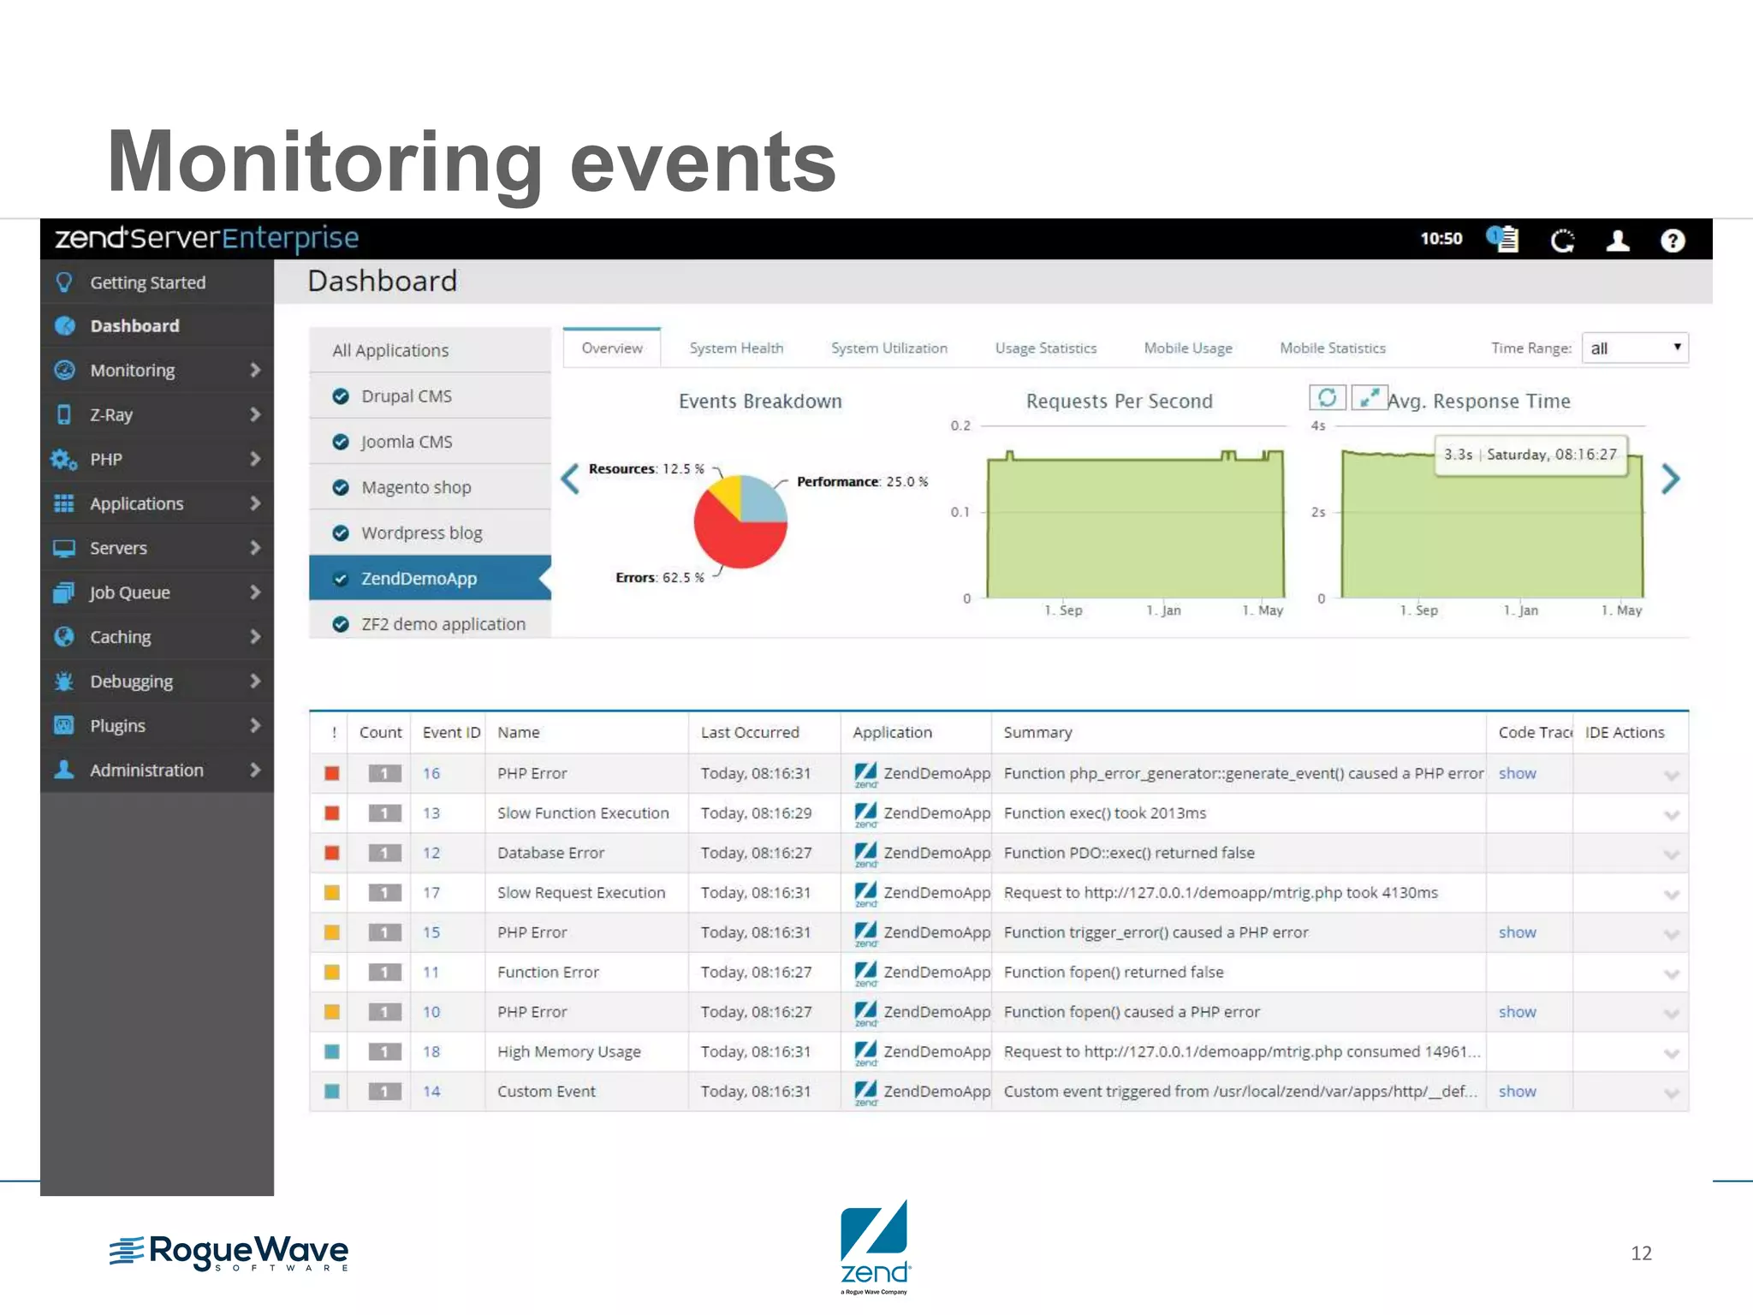The width and height of the screenshot is (1753, 1315).
Task: Expand the Servers submenu arrow
Action: (x=255, y=548)
